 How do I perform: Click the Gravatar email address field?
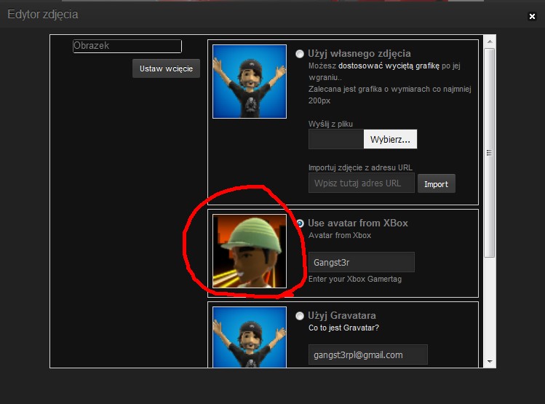(x=367, y=355)
